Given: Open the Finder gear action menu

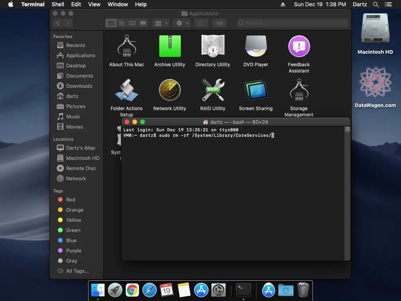Looking at the screenshot, I should pos(182,23).
